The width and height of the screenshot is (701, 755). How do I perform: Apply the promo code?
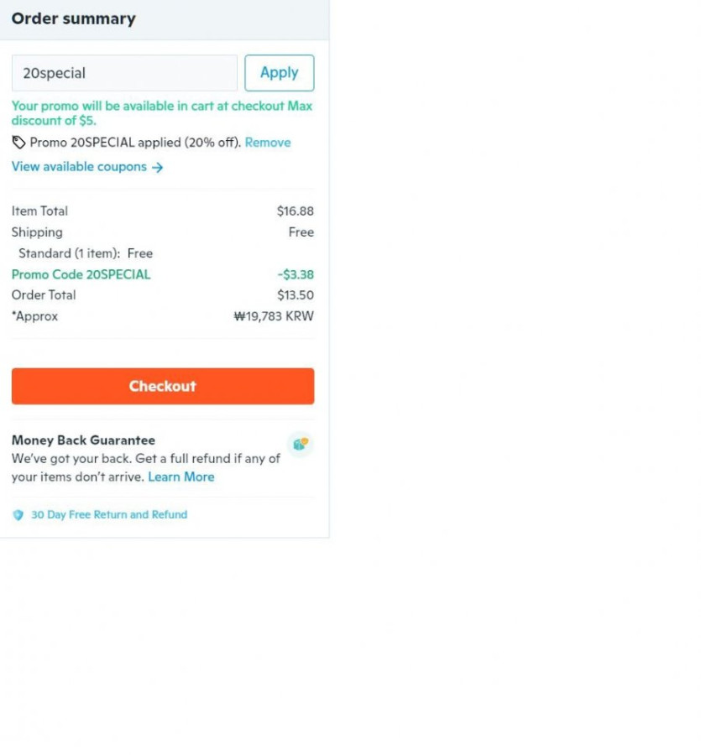(280, 73)
